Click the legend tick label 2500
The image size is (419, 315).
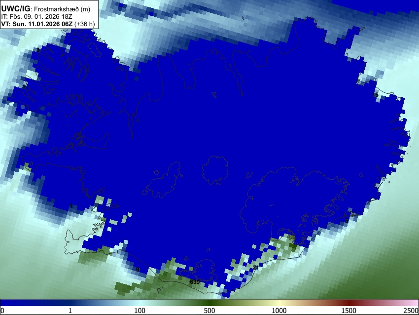point(411,311)
